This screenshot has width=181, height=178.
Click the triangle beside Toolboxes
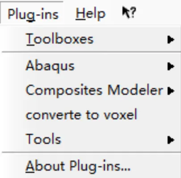coord(171,40)
